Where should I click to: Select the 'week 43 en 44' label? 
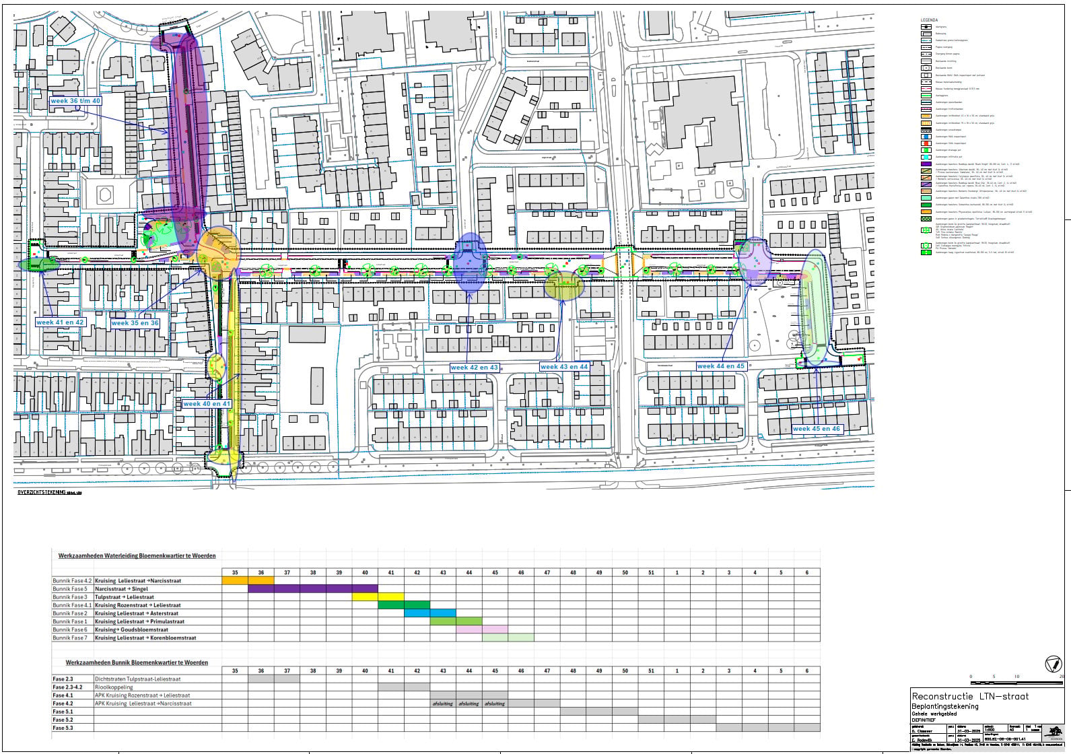pyautogui.click(x=564, y=367)
